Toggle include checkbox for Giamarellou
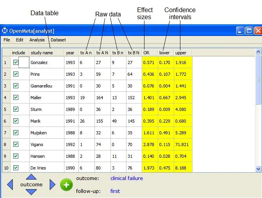 click(16, 86)
